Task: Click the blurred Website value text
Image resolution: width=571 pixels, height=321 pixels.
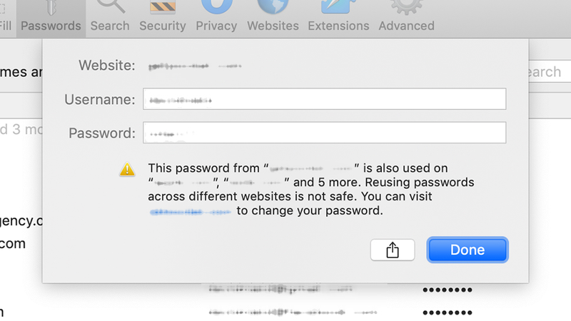Action: click(x=195, y=66)
